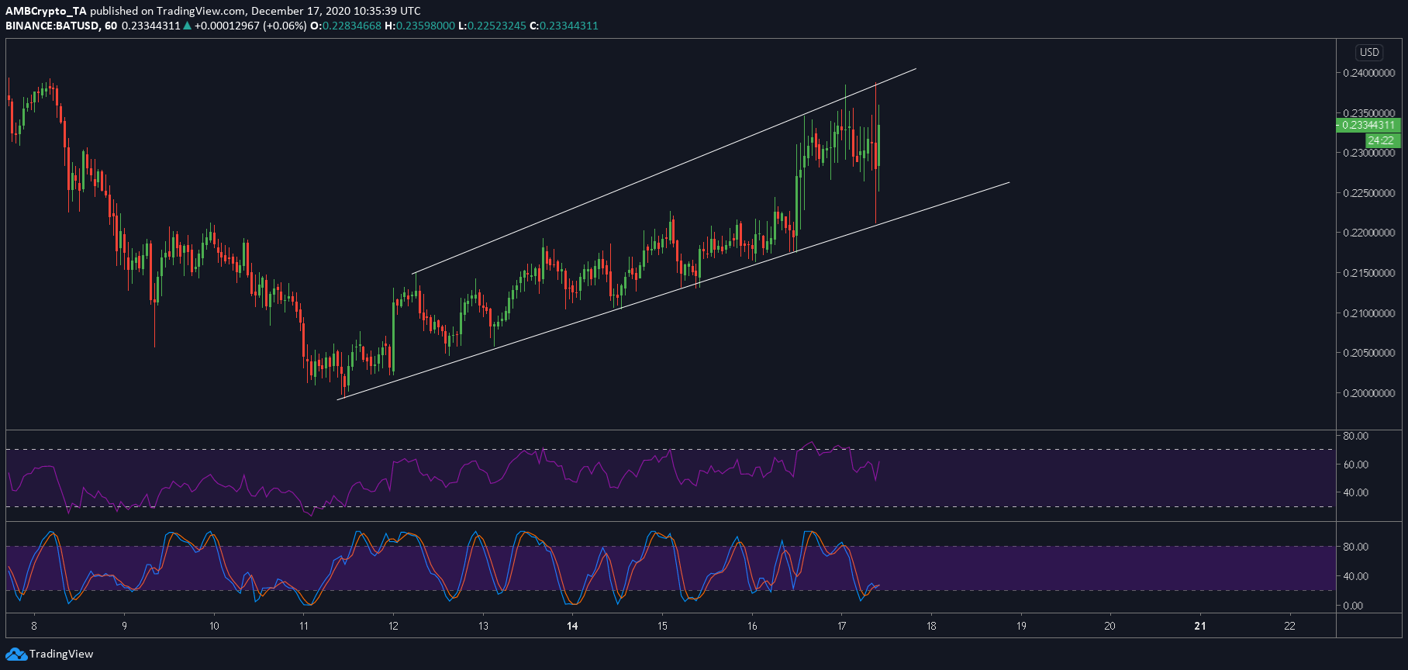
Task: Click the 0.200000000 price axis label
Action: pyautogui.click(x=1369, y=393)
